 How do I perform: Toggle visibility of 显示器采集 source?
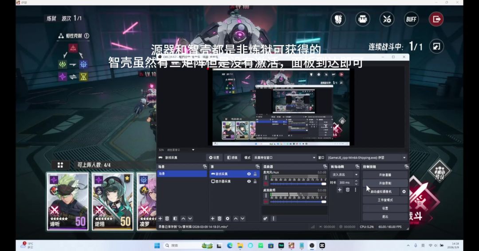(249, 181)
